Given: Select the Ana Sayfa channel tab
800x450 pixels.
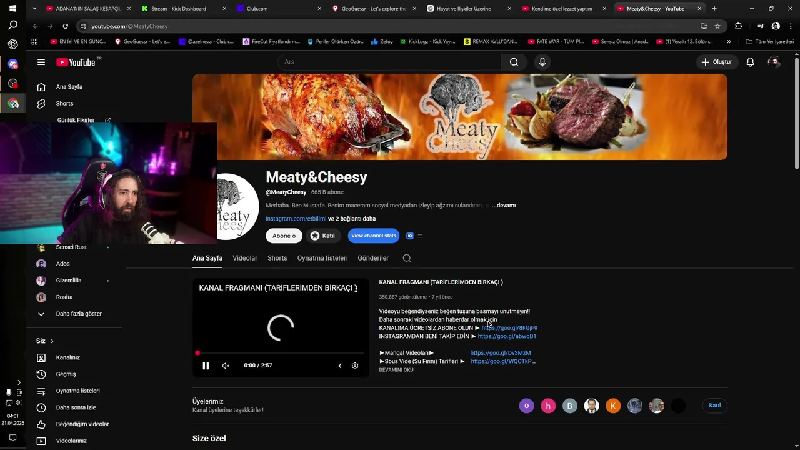Looking at the screenshot, I should (207, 258).
